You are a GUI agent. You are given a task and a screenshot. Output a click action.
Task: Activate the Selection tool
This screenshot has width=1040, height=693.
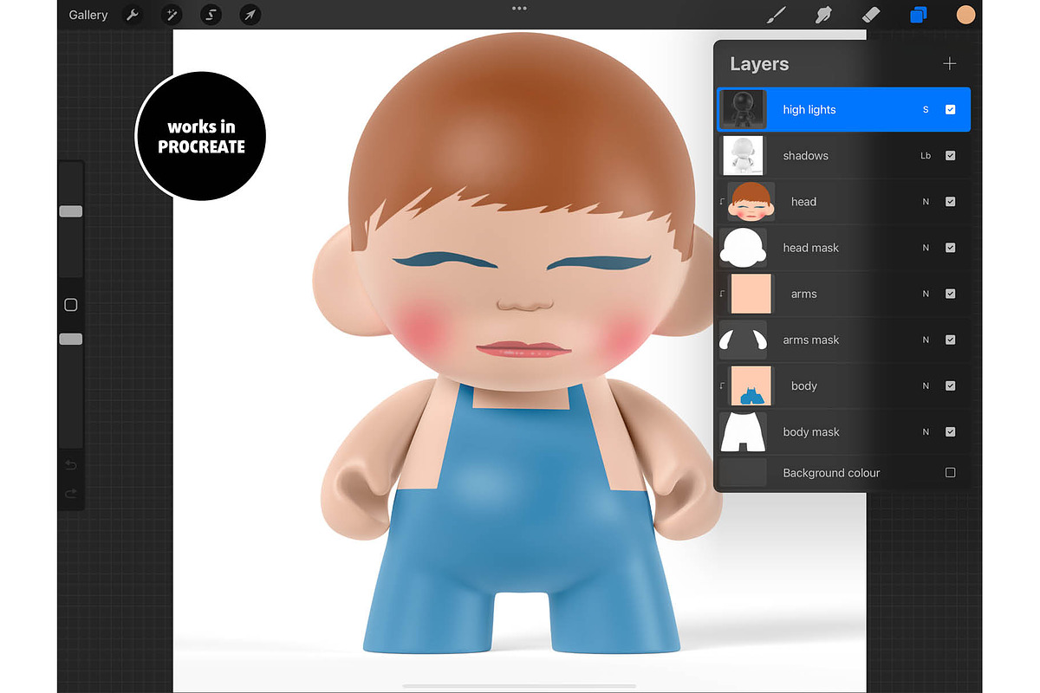coord(211,15)
